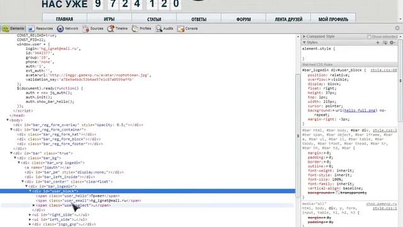Screen dimensions: 403x227
Task: Open the Resources panel icon
Action: coord(31,28)
